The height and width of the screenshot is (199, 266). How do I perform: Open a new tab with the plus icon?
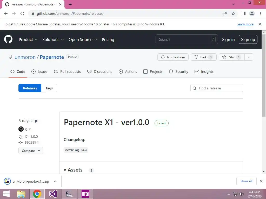click(70, 4)
